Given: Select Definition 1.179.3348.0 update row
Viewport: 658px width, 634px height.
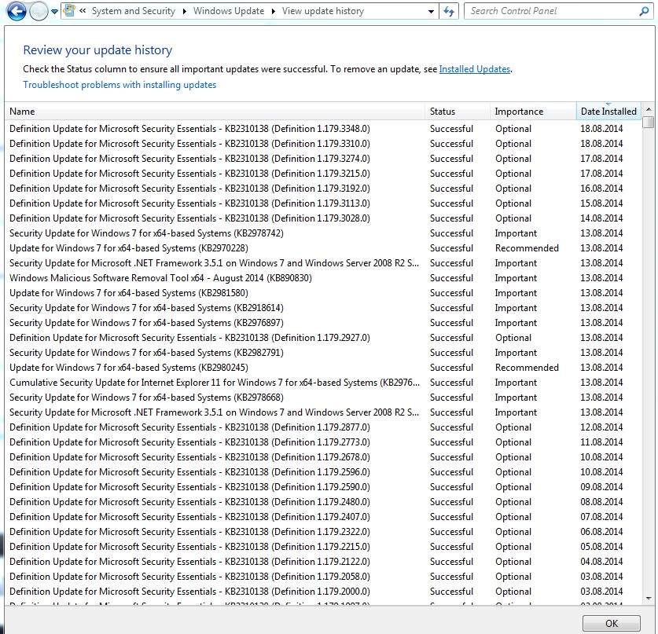Looking at the screenshot, I should (323, 129).
